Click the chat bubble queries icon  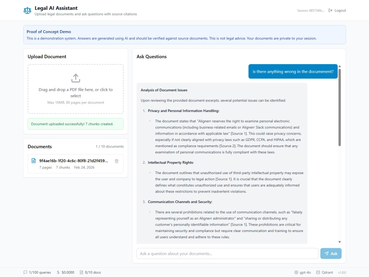pos(25,272)
